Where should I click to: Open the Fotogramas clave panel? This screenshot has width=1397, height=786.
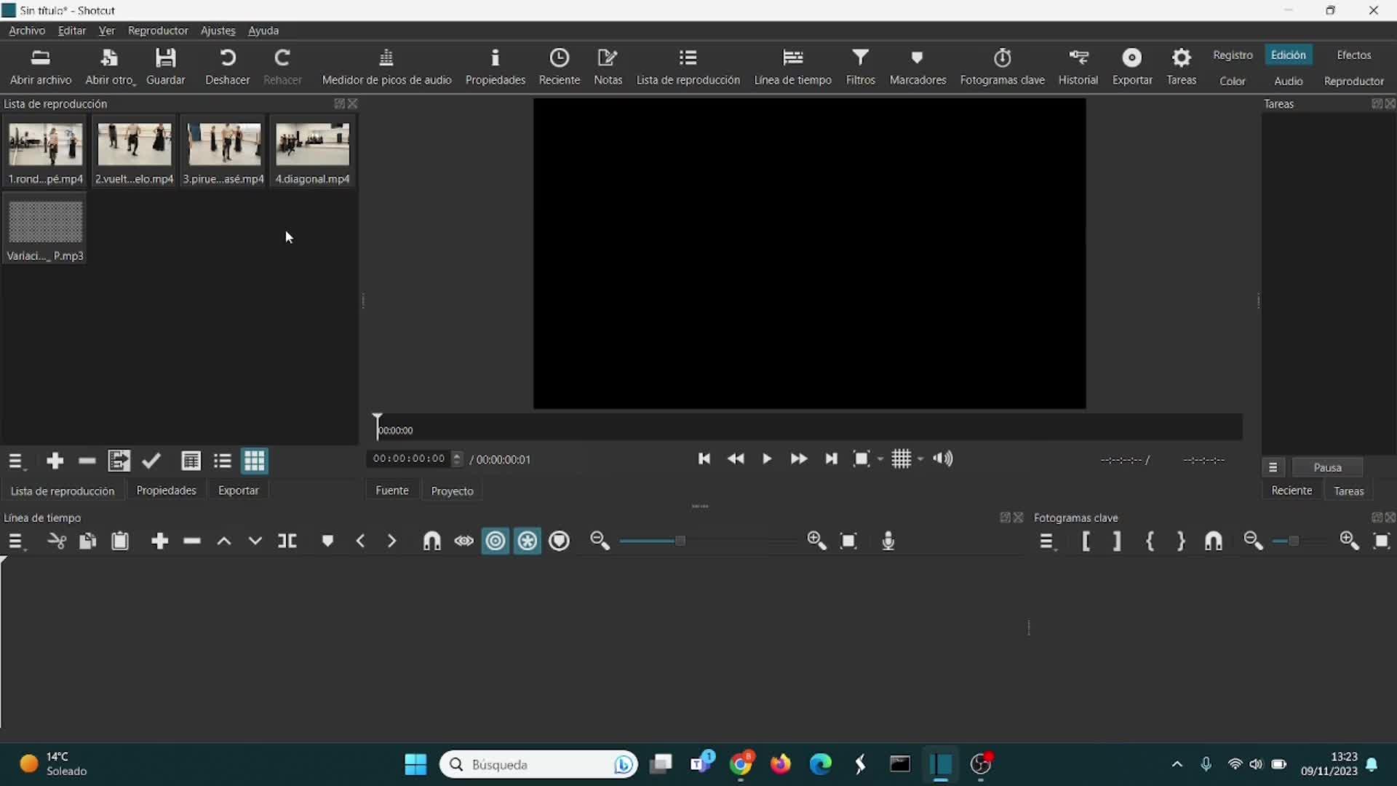[1002, 66]
